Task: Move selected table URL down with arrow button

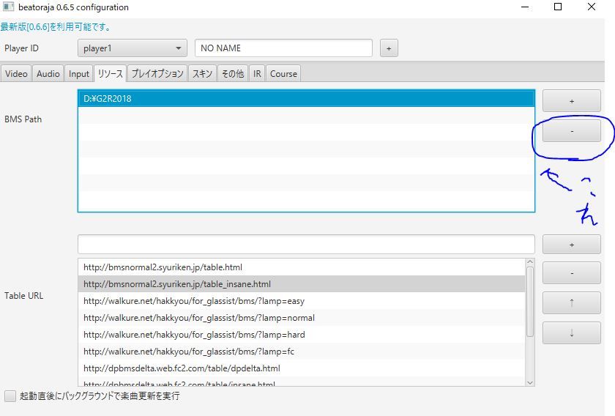Action: 572,333
